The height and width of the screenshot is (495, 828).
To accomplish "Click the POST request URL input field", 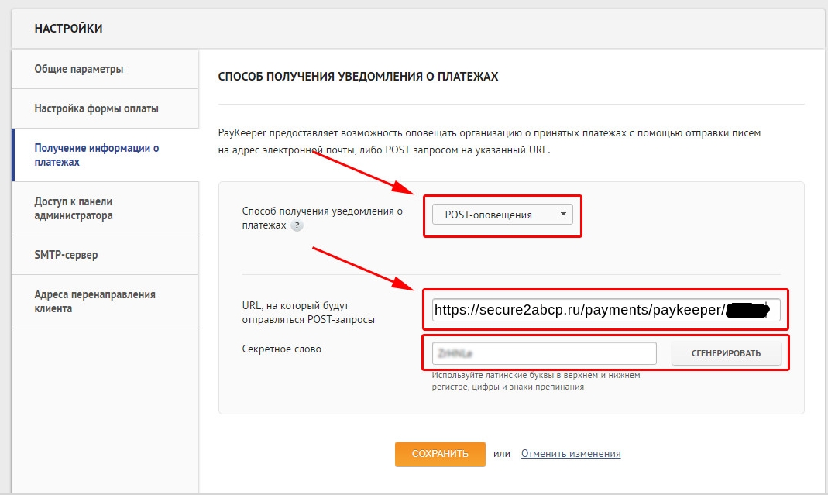I will pos(577,311).
